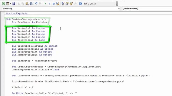Click Sub CombinaCorrespondencia() line
This screenshot has width=172, height=96.
26,19
